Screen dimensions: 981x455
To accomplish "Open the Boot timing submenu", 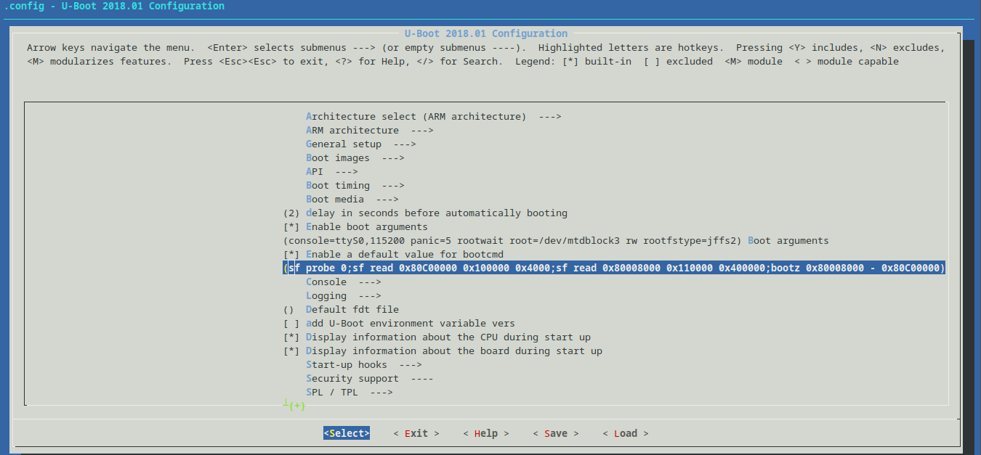I will point(355,186).
